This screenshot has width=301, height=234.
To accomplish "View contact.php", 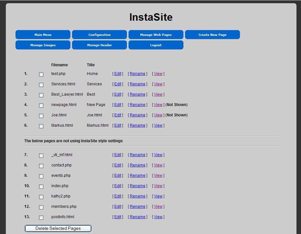I will tap(158, 165).
